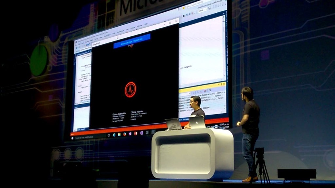Open the Analyze menu
This screenshot has width=335, height=188.
click(133, 28)
